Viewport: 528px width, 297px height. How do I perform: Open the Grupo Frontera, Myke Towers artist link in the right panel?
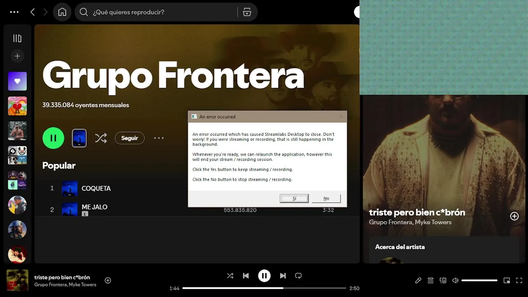point(410,222)
